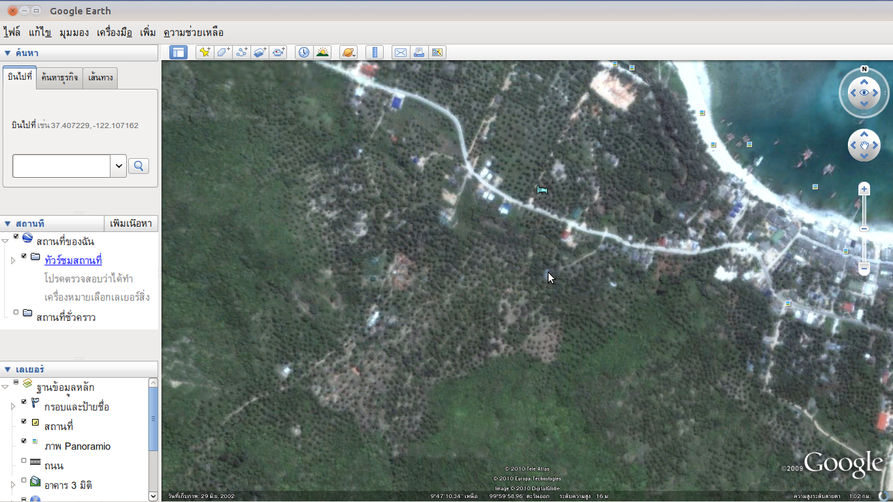Expand the อาคาร 3 มิติ layer node

(13, 485)
